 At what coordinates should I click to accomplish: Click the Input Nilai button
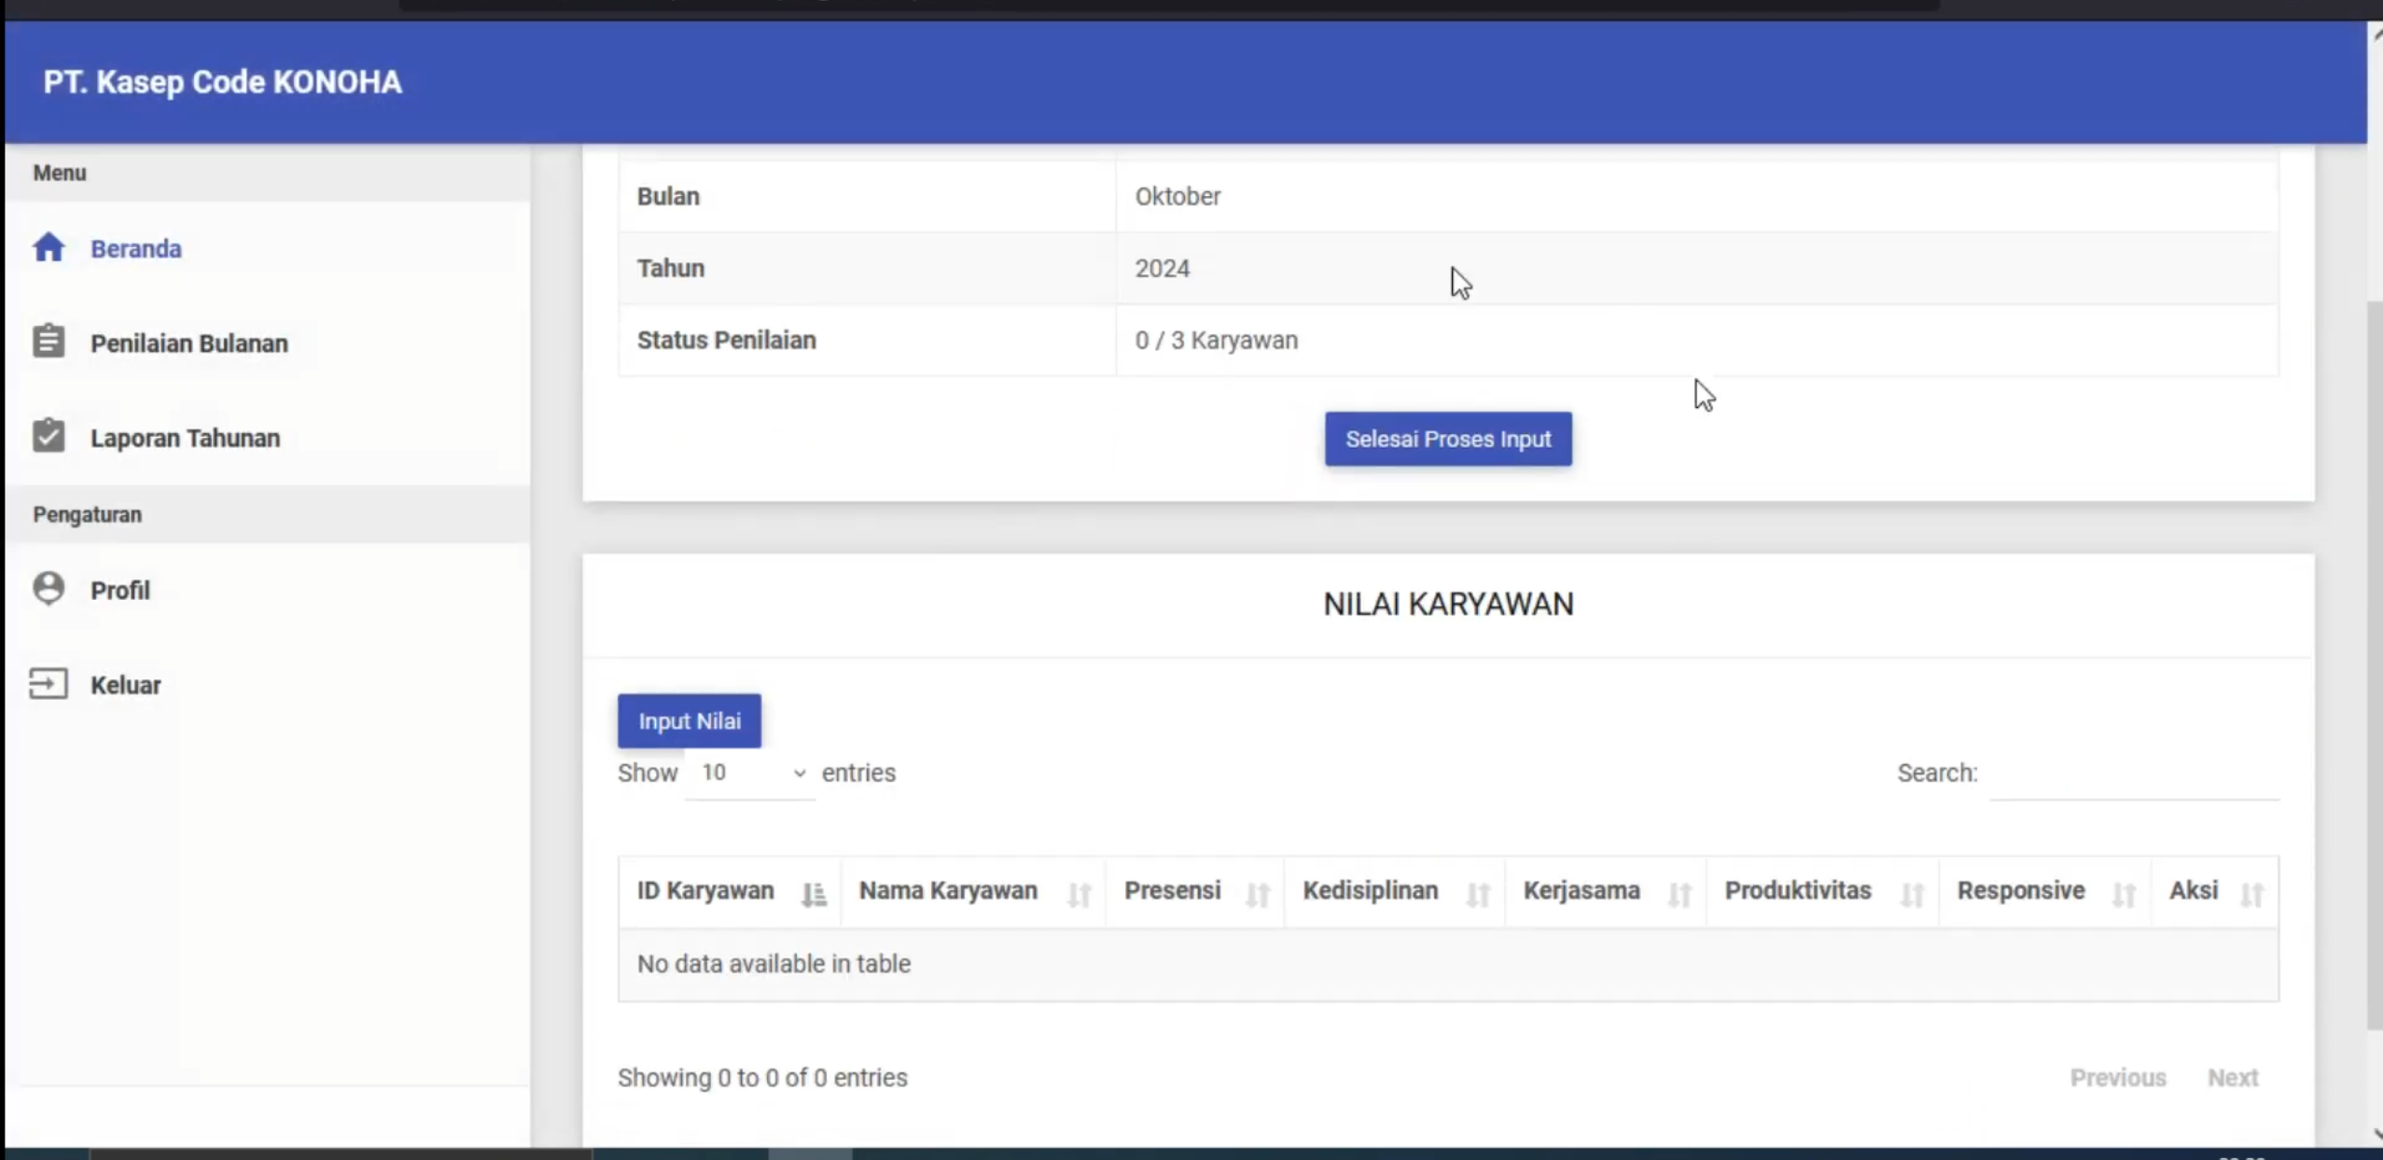click(x=690, y=720)
